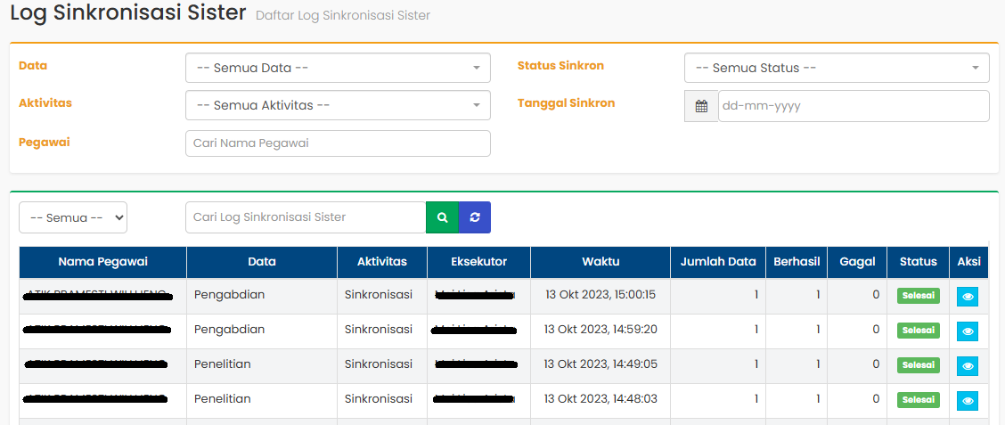1005x425 pixels.
Task: Click the dd-mm-yyyy date input
Action: pyautogui.click(x=853, y=106)
